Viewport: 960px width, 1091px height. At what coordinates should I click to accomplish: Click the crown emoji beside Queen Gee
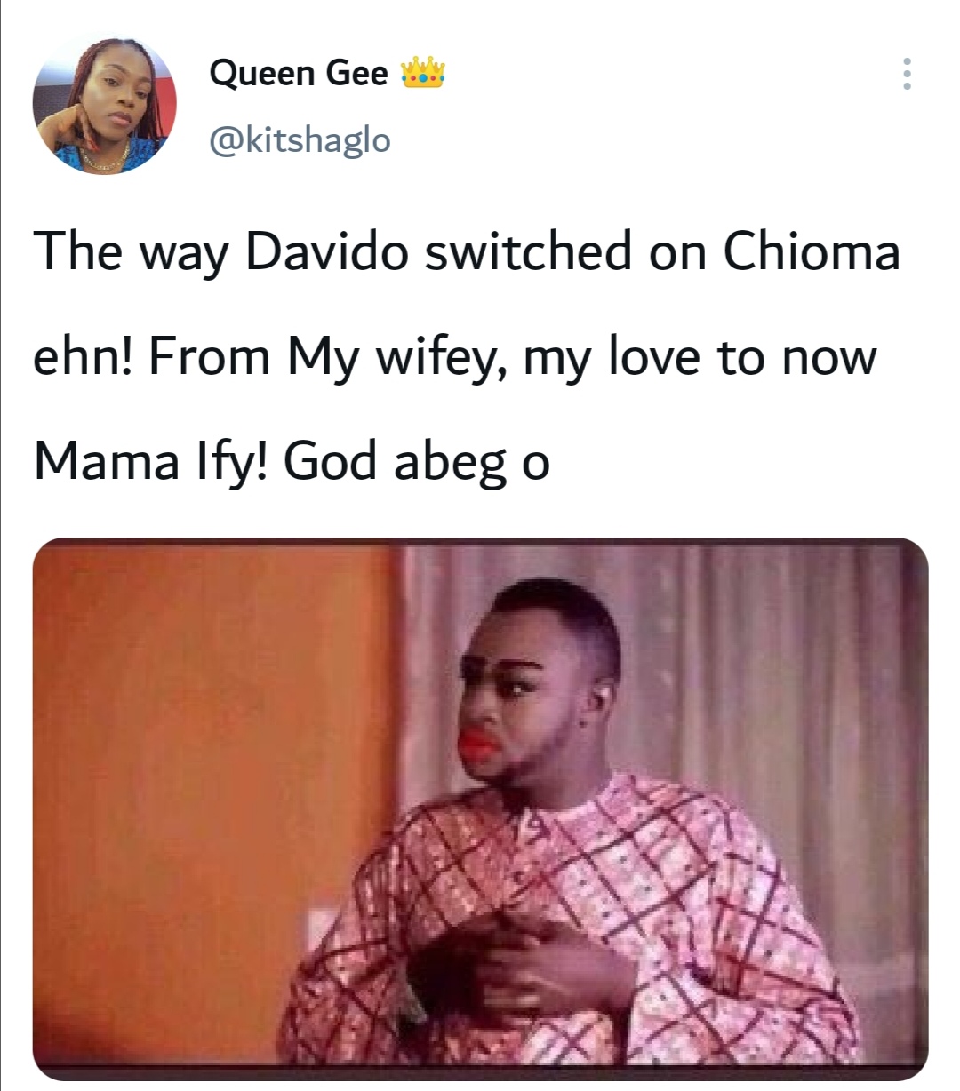coord(423,73)
